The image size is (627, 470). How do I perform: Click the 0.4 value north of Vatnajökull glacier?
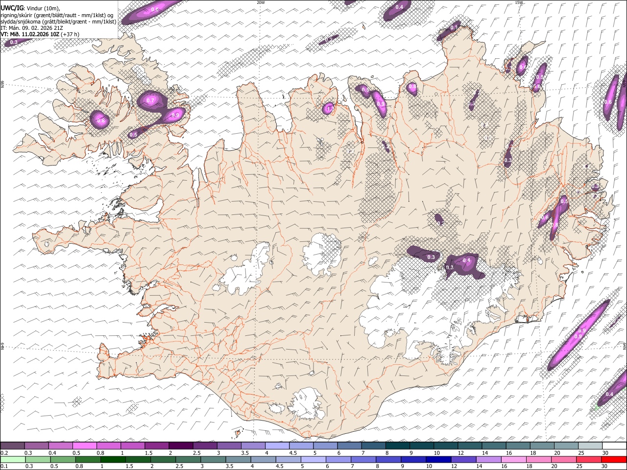click(x=466, y=260)
